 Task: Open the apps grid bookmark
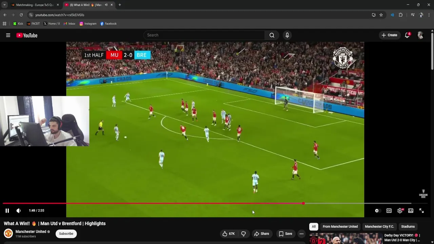[x=4, y=24]
